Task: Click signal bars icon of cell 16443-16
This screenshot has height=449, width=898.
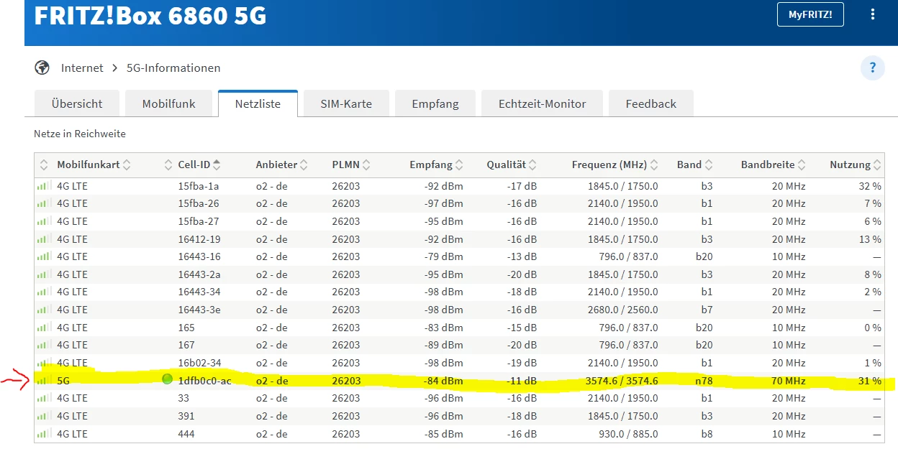Action: coord(44,256)
